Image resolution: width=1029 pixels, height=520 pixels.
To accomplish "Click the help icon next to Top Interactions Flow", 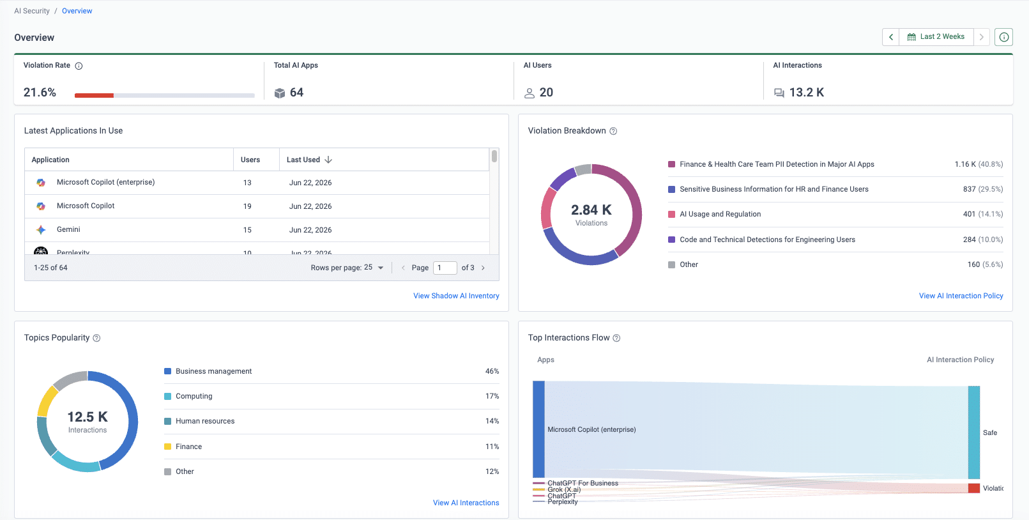I will click(x=616, y=338).
